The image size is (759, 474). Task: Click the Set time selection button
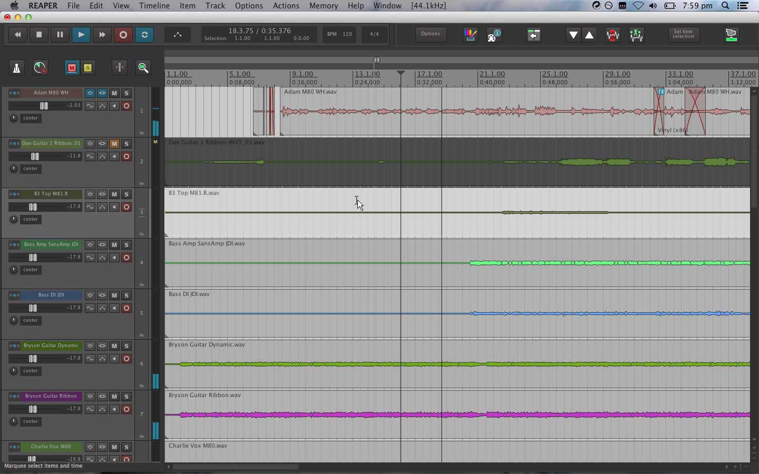tap(683, 35)
